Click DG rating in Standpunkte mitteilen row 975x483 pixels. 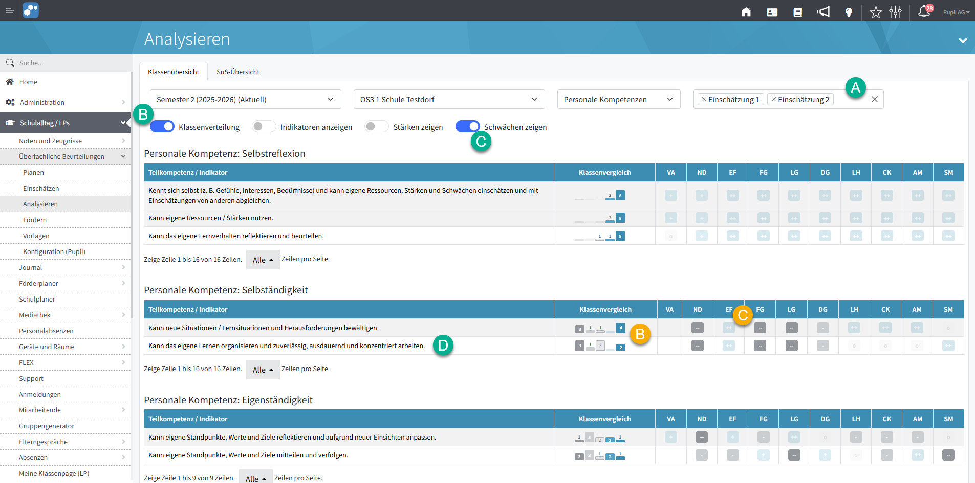pos(825,455)
